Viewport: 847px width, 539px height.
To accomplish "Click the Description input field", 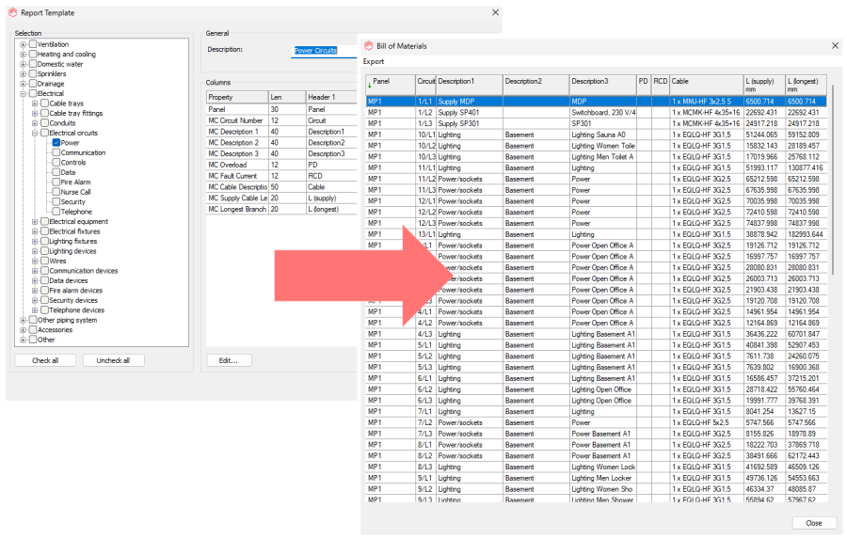I will pos(324,51).
